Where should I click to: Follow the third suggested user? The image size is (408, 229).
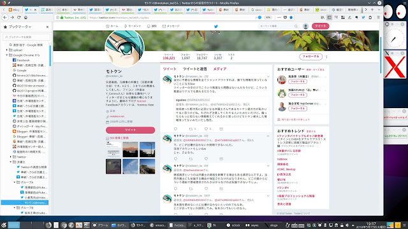(298, 109)
